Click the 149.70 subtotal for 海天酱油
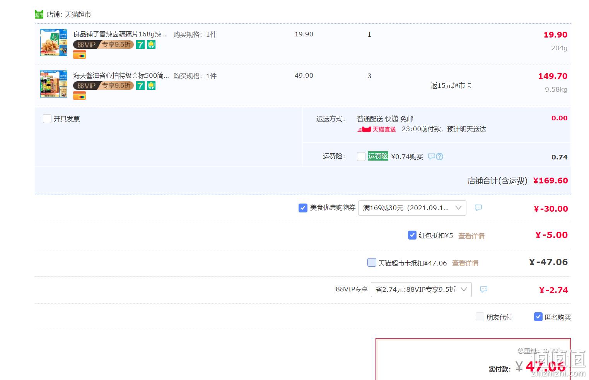Screen dimensions: 589x380 point(553,76)
